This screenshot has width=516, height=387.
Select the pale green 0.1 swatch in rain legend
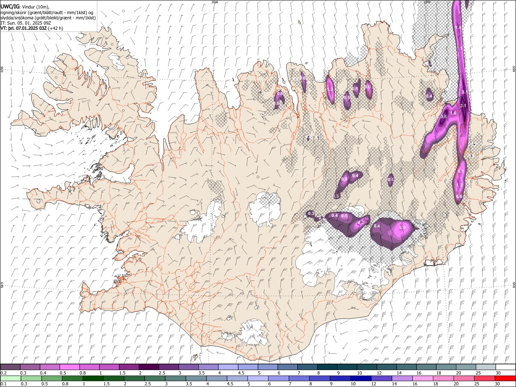coord(10,378)
